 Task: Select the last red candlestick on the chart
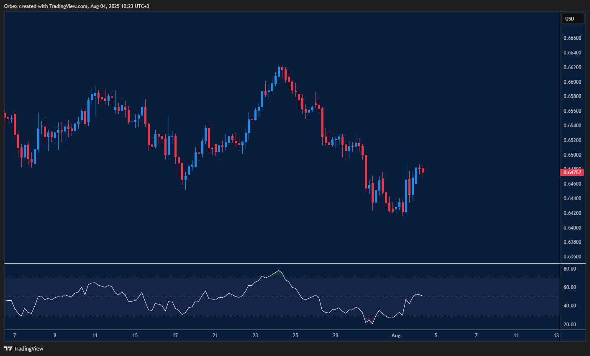point(423,170)
